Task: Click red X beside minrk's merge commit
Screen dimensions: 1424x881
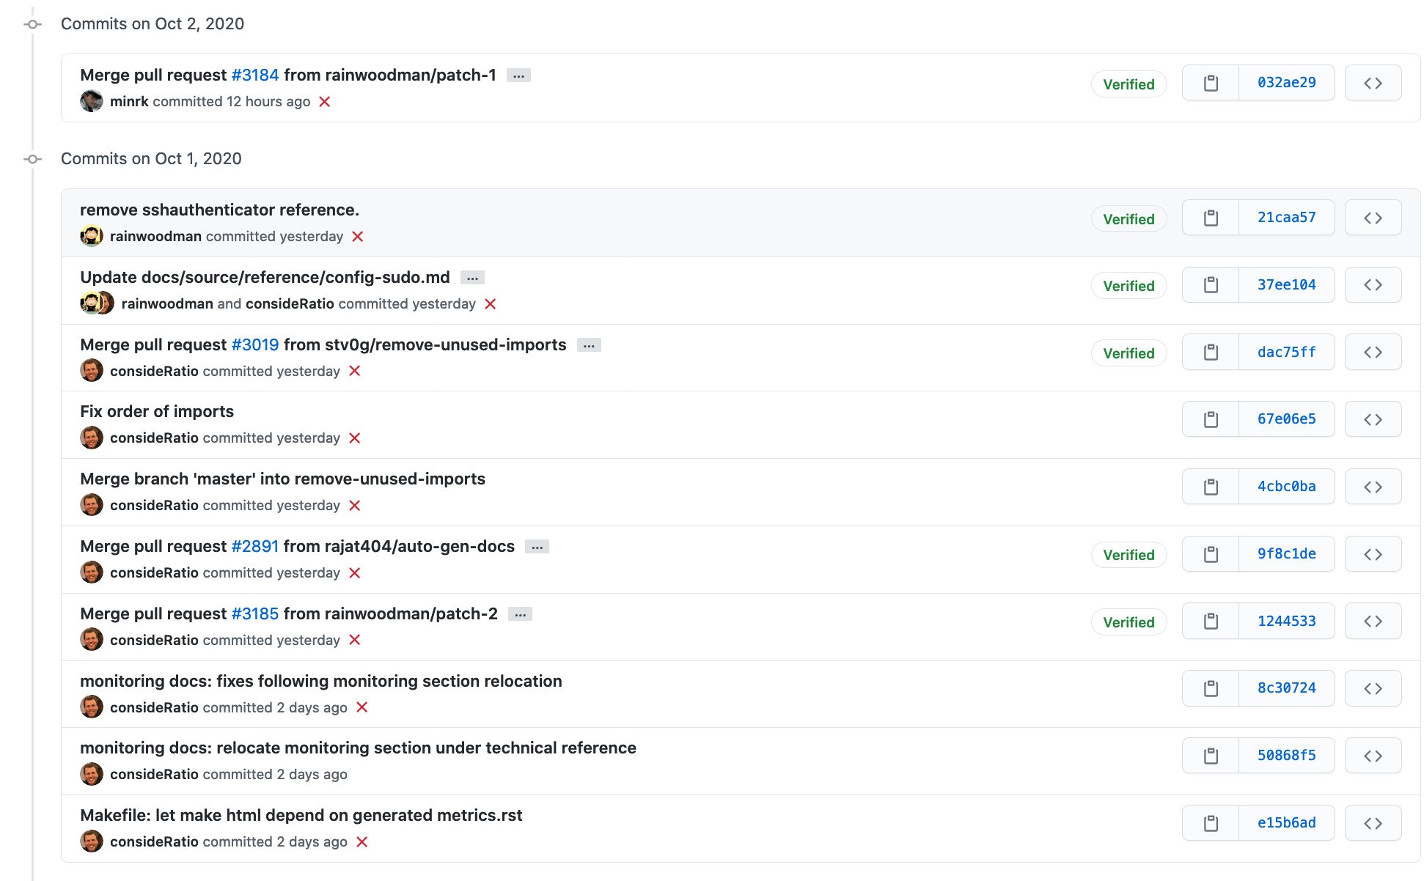Action: coord(325,102)
